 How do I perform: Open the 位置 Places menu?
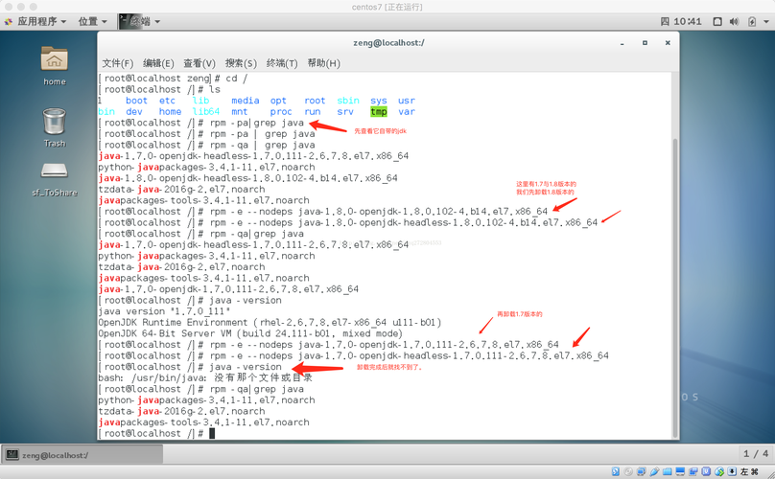click(92, 21)
